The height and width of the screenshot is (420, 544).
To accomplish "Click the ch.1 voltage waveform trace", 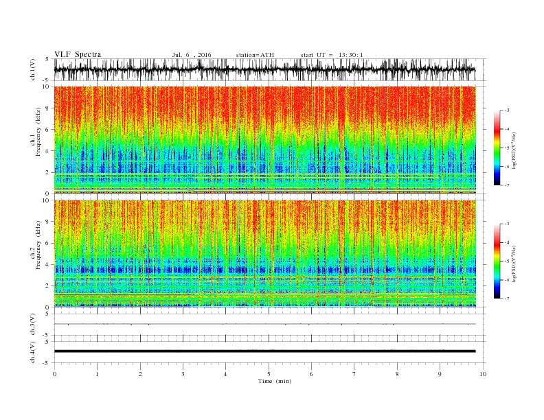I will tap(264, 69).
